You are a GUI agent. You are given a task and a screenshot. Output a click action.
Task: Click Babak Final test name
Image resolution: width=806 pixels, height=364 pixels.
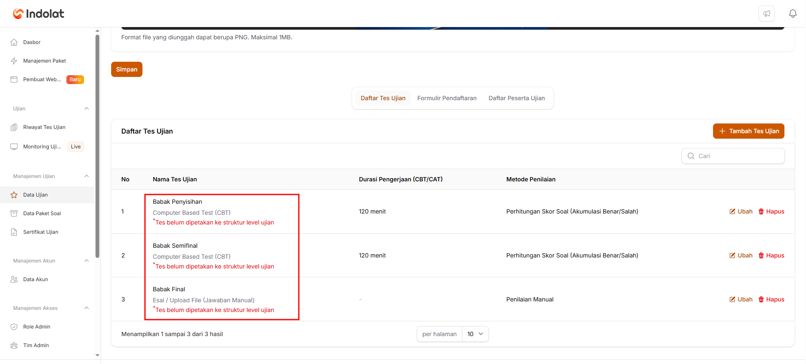click(x=169, y=289)
